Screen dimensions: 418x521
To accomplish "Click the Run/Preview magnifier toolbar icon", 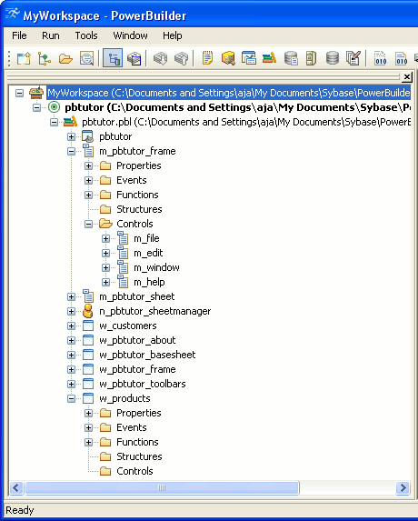I will tap(86, 58).
